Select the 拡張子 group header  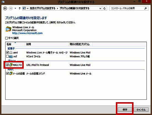(11, 48)
